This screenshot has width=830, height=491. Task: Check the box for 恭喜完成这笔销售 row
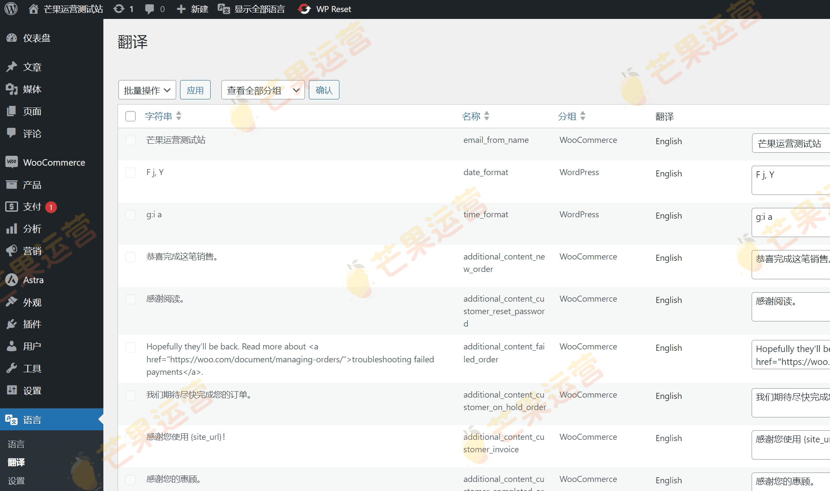pyautogui.click(x=131, y=257)
